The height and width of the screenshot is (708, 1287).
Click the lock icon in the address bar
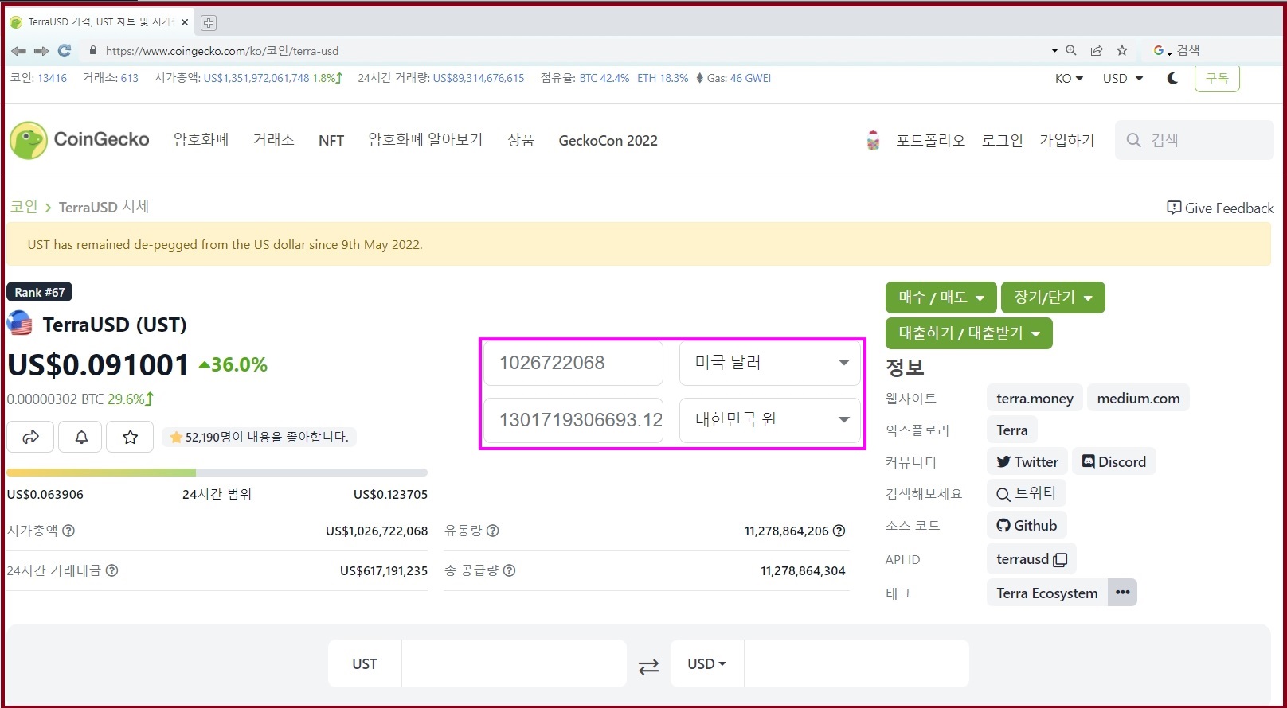click(x=93, y=50)
